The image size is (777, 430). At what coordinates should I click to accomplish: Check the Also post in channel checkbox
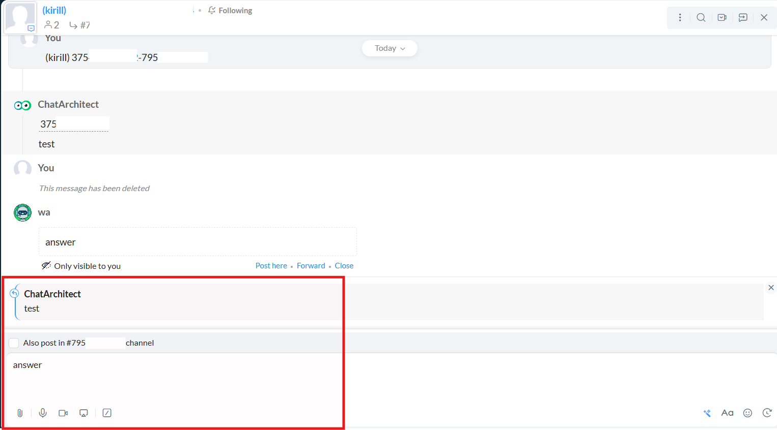click(14, 343)
